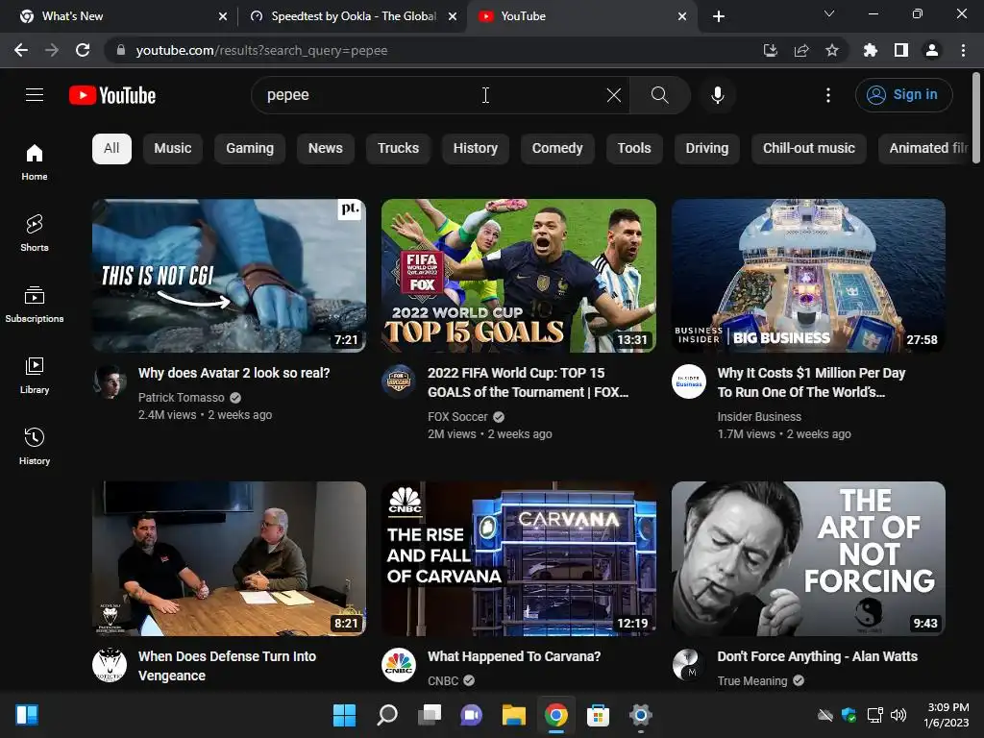Open Chrome extensions puzzle icon
984x738 pixels.
click(871, 50)
